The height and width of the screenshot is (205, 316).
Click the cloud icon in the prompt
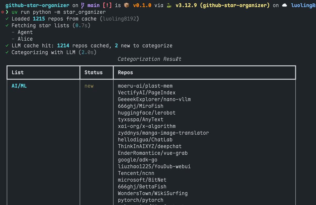[285, 6]
